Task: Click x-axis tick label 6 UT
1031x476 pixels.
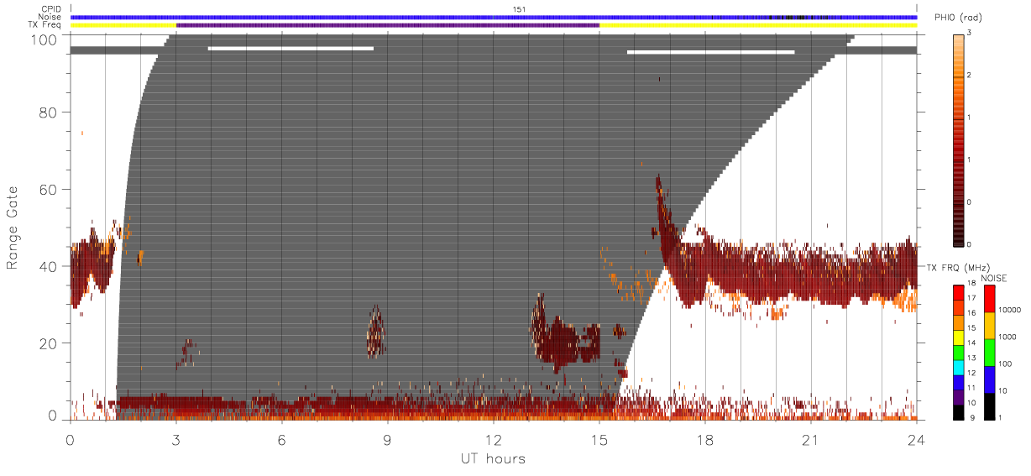Action: tap(282, 440)
